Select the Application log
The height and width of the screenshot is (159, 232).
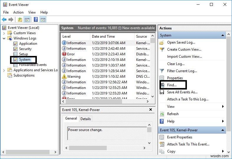pos(28,44)
